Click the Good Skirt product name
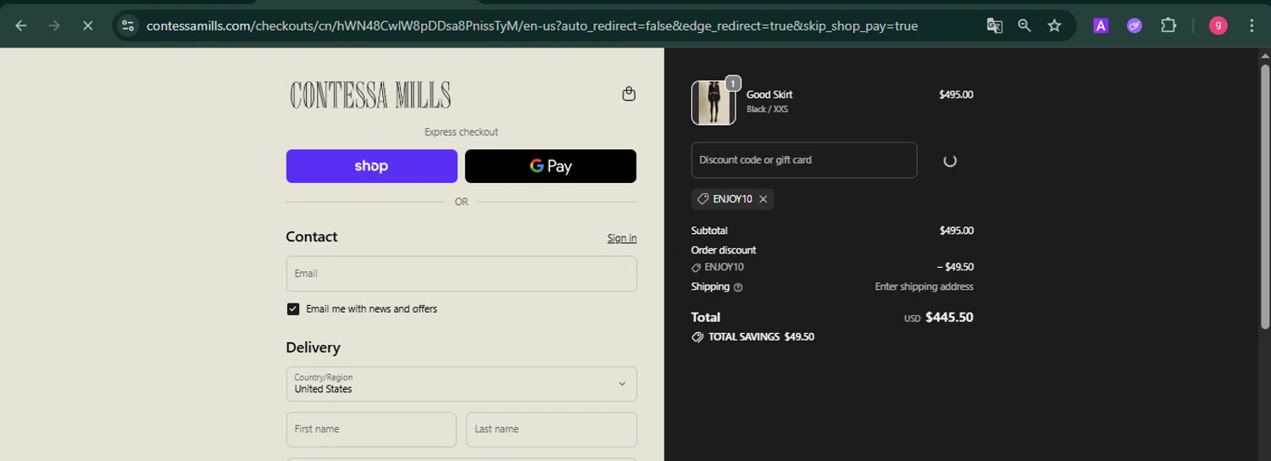The width and height of the screenshot is (1271, 461). point(769,94)
